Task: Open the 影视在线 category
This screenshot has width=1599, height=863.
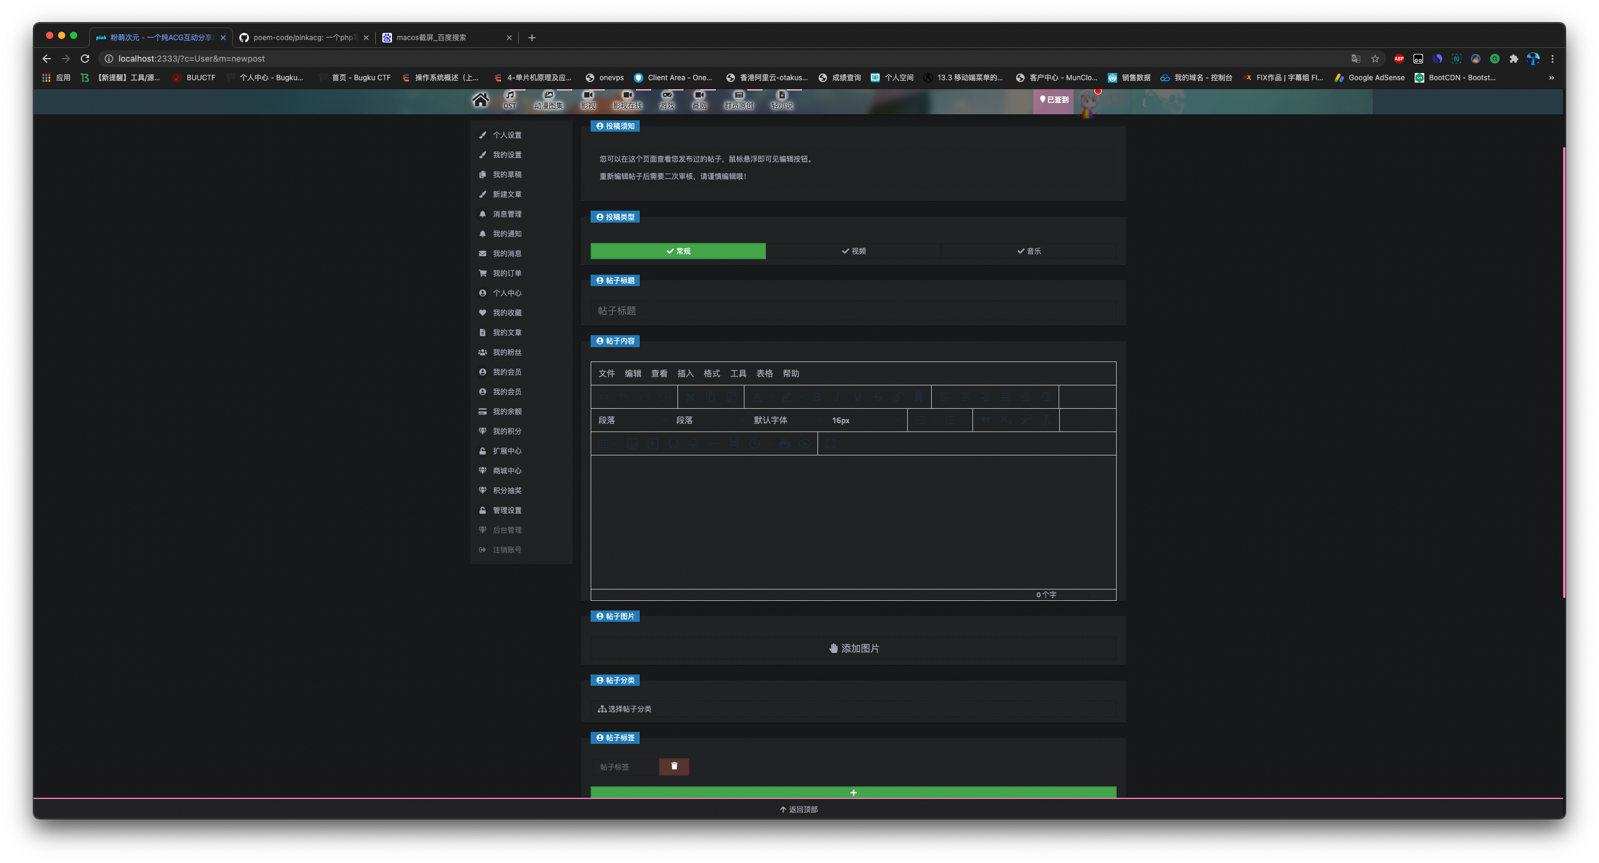Action: click(x=627, y=100)
